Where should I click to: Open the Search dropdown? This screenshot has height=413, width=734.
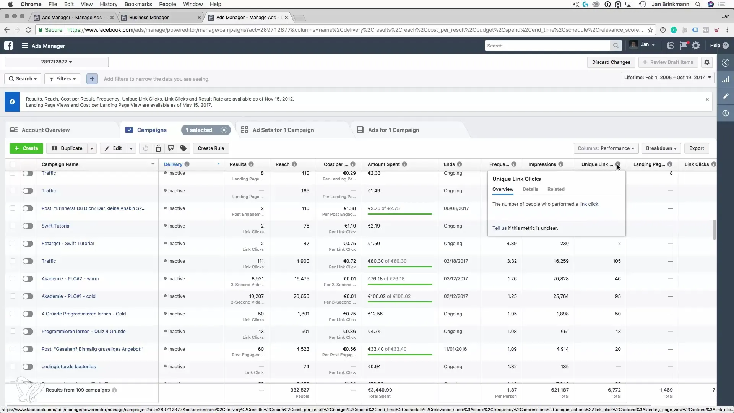[23, 79]
